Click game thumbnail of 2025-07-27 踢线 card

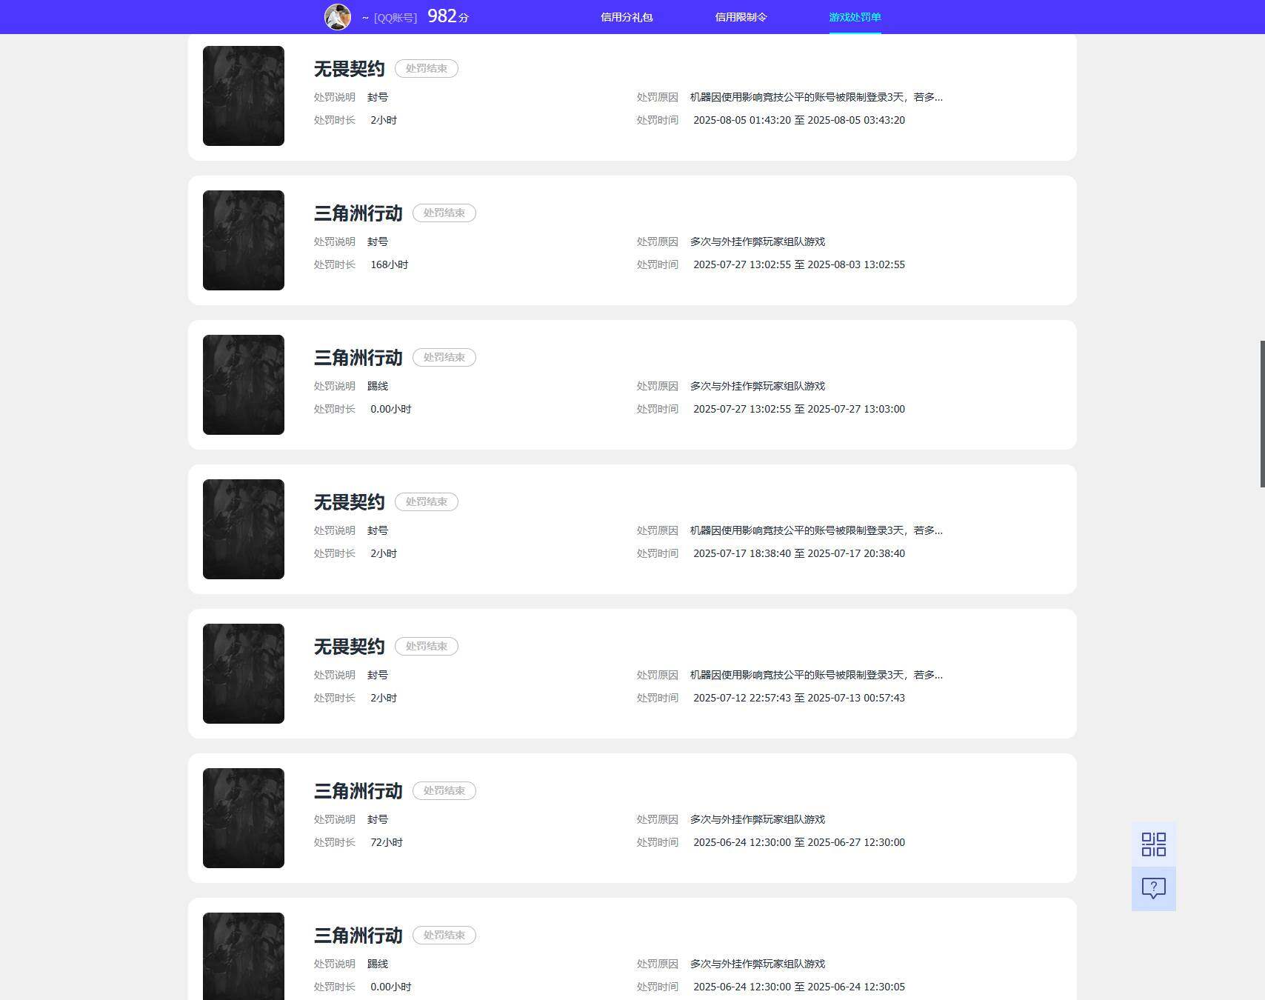click(x=244, y=384)
